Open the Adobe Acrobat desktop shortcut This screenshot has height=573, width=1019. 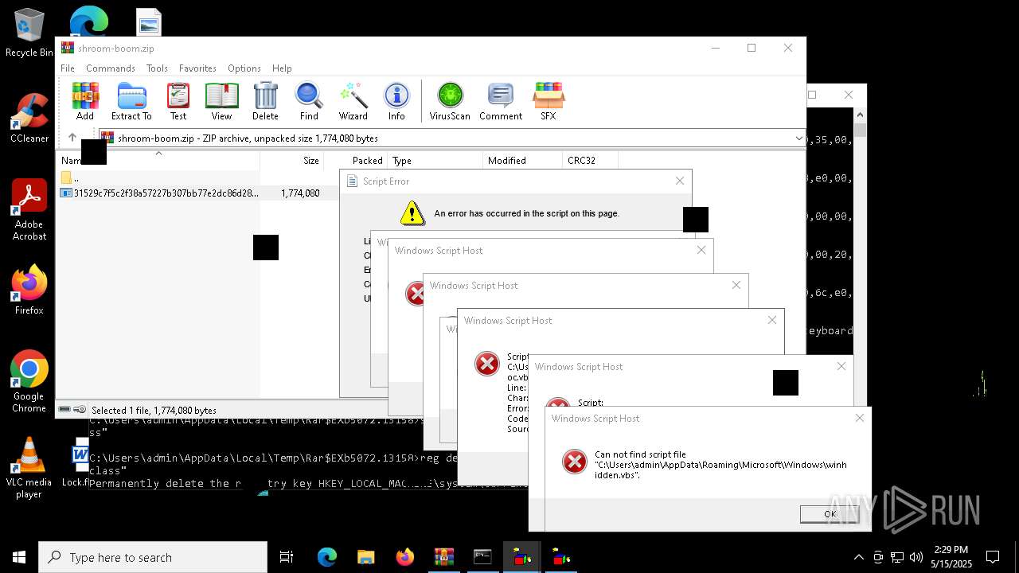pyautogui.click(x=29, y=210)
